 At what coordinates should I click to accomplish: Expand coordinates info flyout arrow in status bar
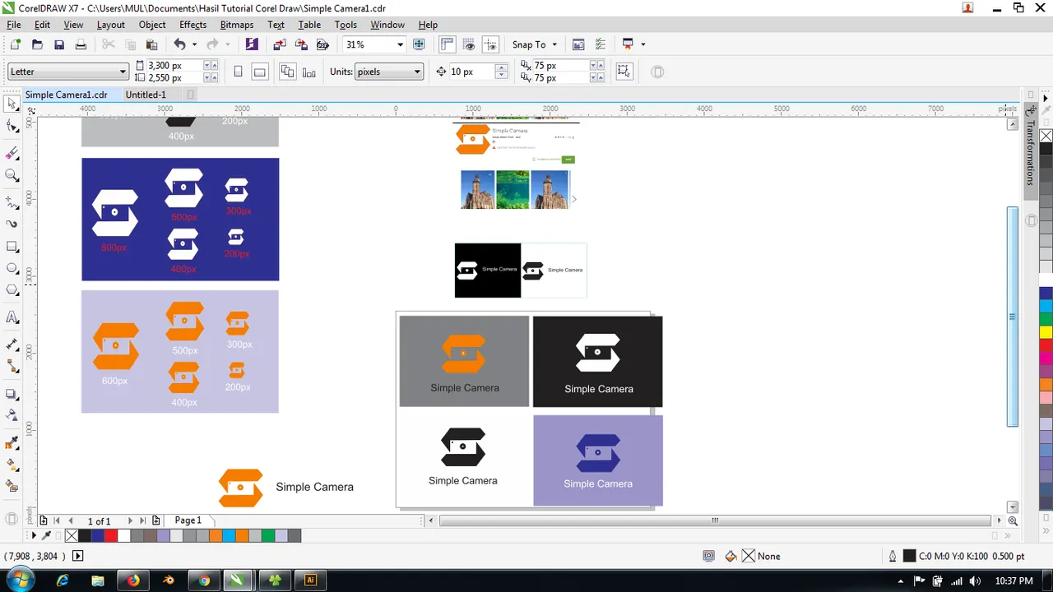coord(78,556)
